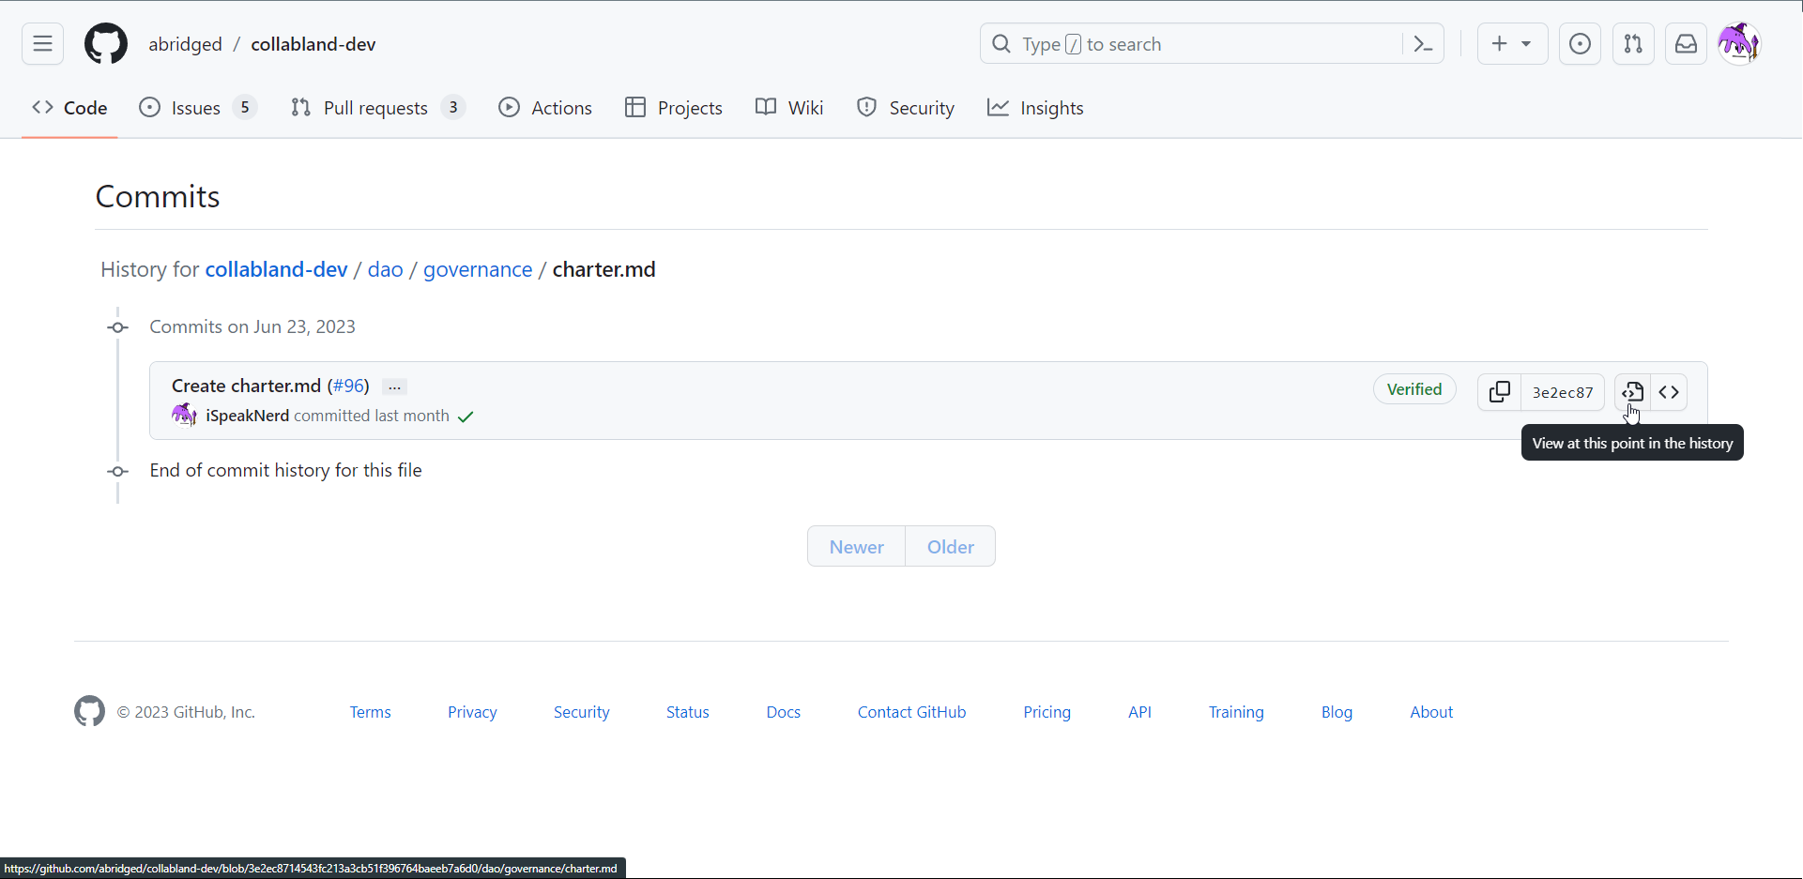Switch to the Insights tab

click(x=1035, y=108)
